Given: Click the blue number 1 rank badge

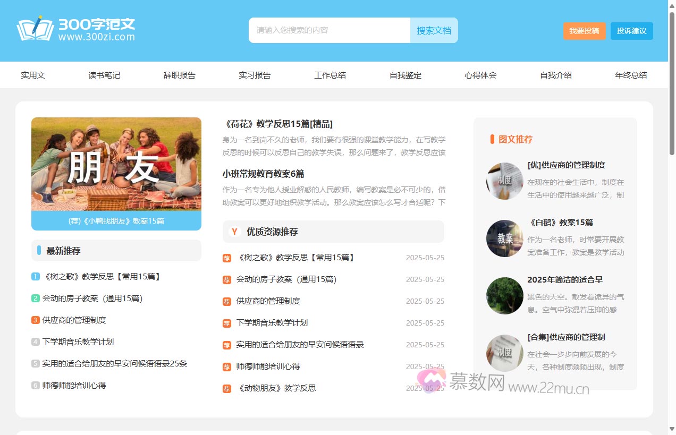Looking at the screenshot, I should coord(36,276).
